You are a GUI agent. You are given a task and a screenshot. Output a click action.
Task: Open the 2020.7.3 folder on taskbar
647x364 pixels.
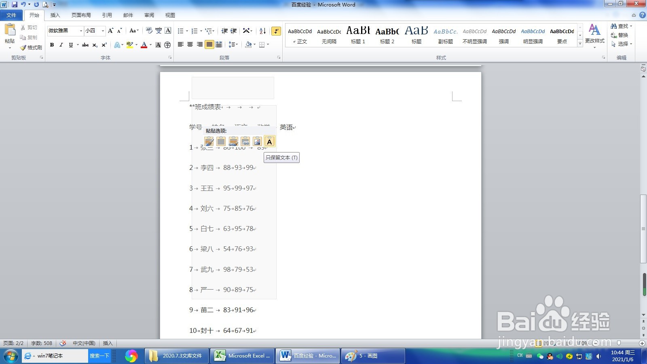[x=177, y=356]
